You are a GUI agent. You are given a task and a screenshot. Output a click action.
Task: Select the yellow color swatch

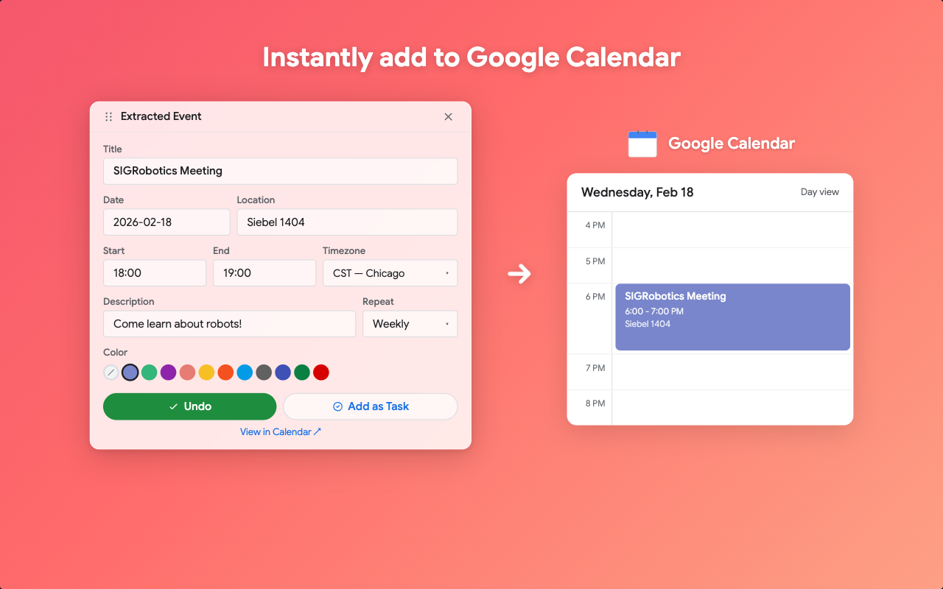pos(207,373)
